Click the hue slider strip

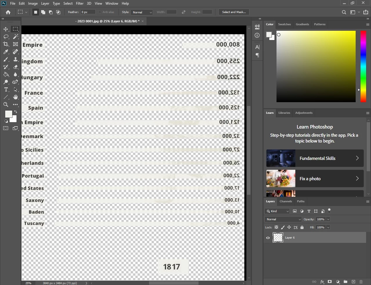click(363, 66)
